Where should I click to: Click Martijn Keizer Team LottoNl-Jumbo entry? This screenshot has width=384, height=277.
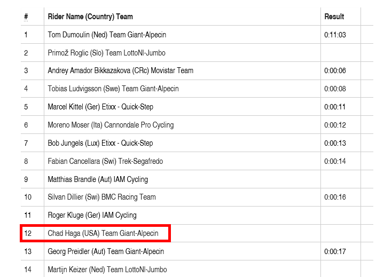click(x=107, y=270)
